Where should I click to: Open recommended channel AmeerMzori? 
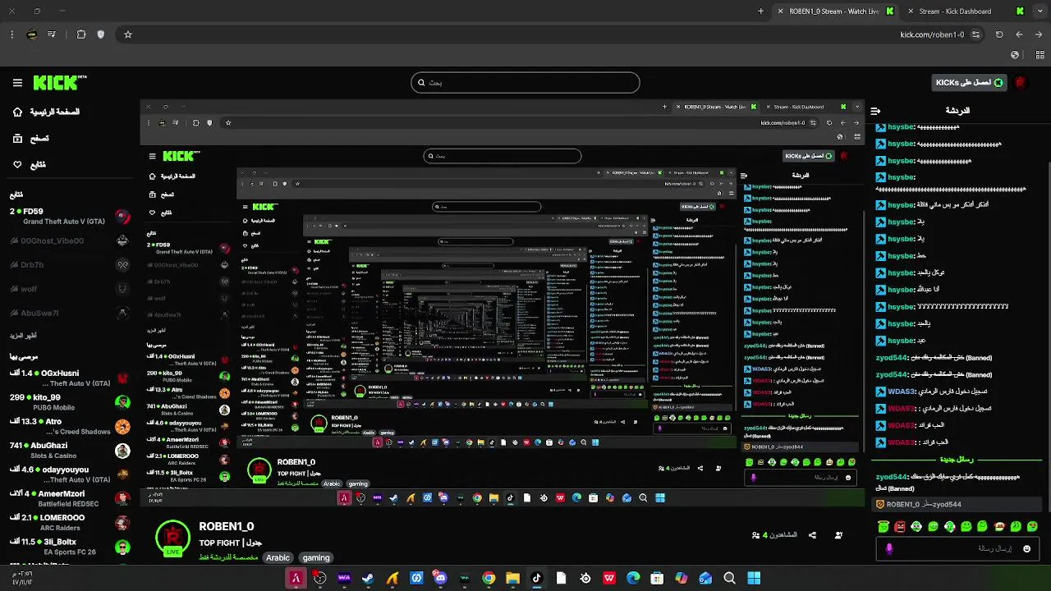70,498
